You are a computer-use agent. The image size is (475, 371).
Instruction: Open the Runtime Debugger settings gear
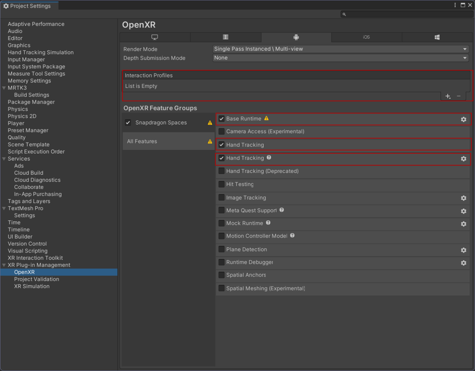click(463, 263)
